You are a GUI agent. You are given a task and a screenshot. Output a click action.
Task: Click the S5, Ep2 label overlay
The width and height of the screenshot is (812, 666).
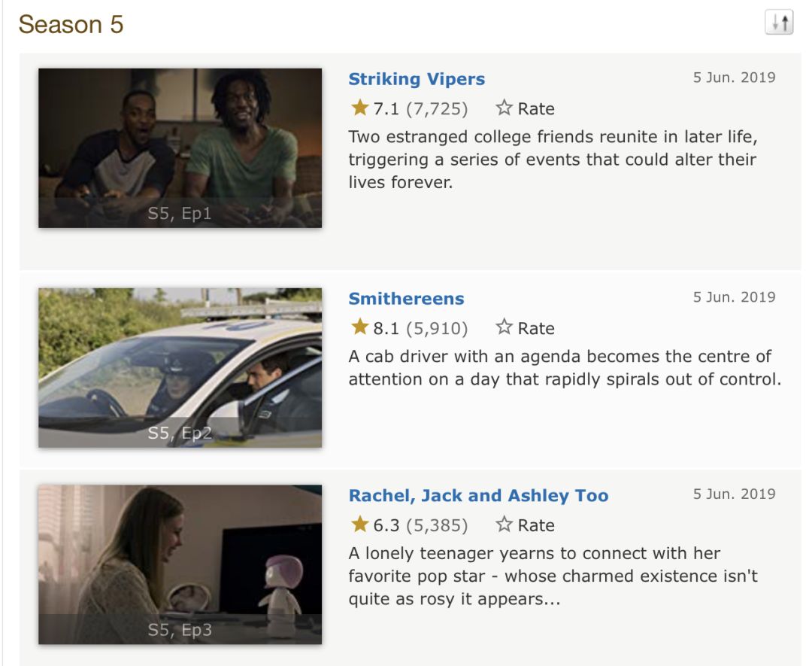point(180,433)
